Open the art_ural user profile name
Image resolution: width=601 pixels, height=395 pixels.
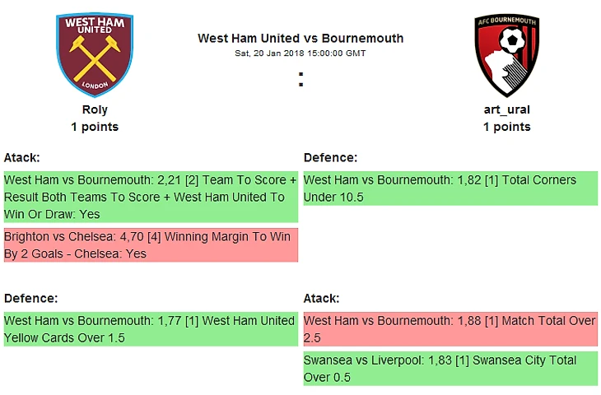point(506,109)
